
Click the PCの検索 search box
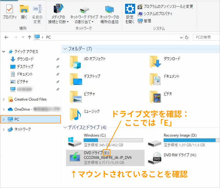point(206,37)
